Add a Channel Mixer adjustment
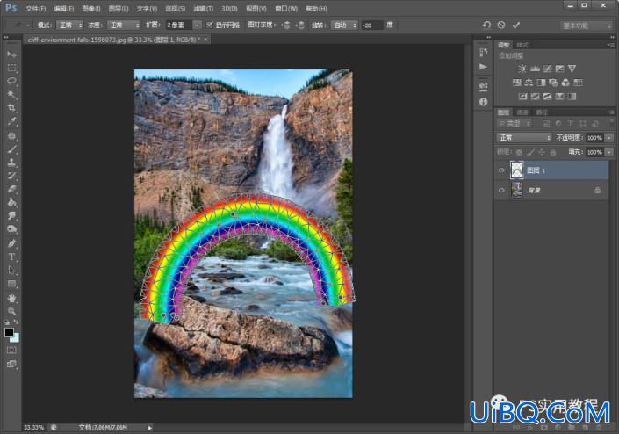Screen dimensions: 619x434 565,83
